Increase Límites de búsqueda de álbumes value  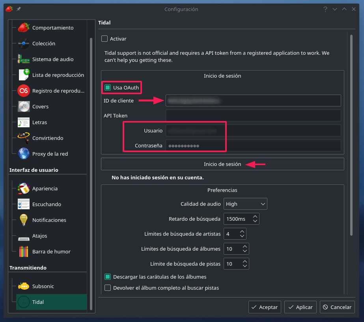click(x=245, y=246)
